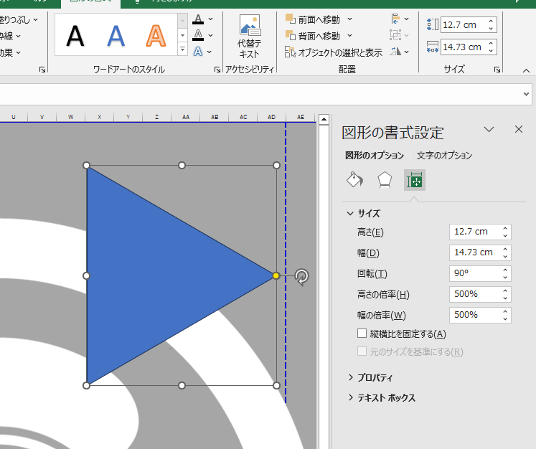
Task: Open the Size & Properties tab icon
Action: (414, 180)
